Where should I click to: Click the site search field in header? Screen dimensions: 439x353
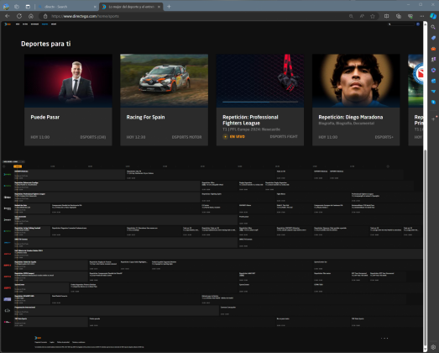(x=401, y=24)
